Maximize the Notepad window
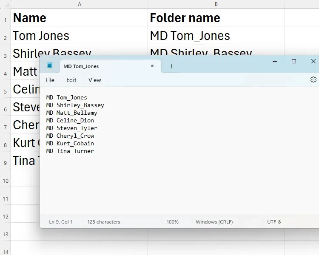 pyautogui.click(x=294, y=61)
